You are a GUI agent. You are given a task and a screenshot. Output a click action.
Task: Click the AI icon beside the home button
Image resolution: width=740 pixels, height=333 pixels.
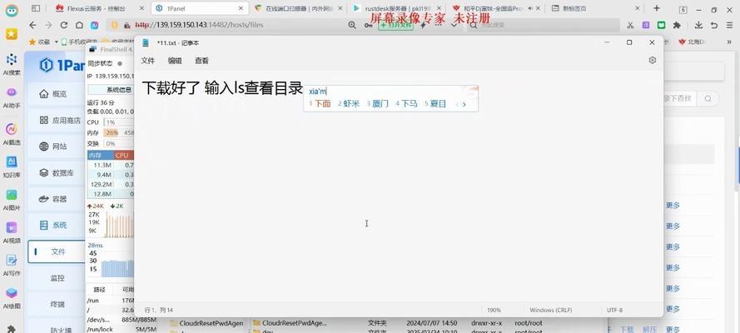[94, 25]
